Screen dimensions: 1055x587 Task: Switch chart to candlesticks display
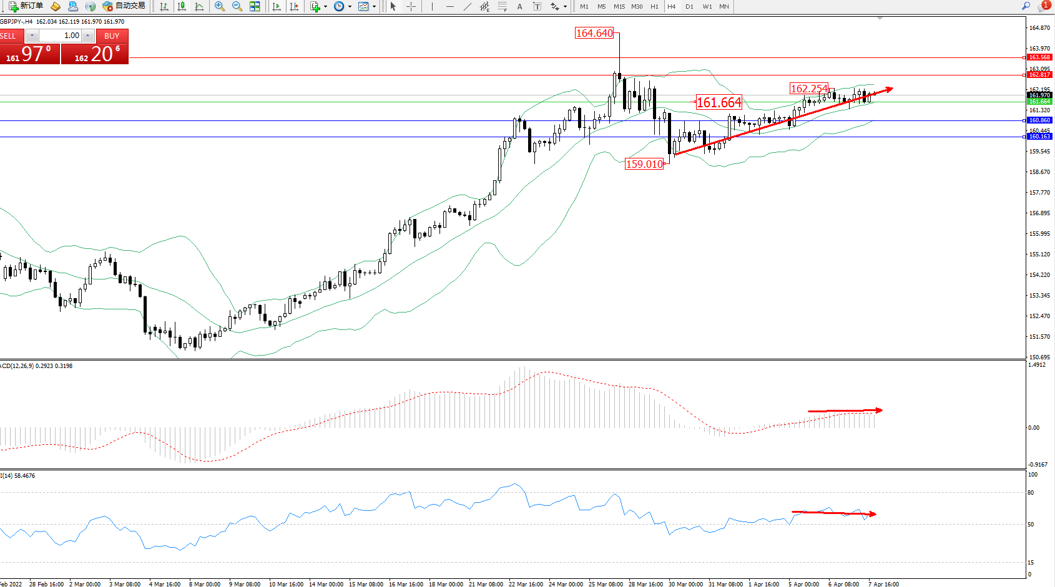pyautogui.click(x=182, y=6)
